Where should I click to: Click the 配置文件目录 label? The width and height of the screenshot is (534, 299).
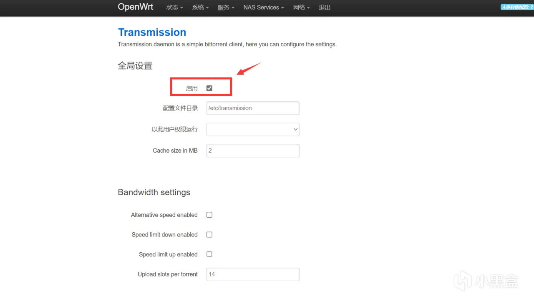(180, 108)
